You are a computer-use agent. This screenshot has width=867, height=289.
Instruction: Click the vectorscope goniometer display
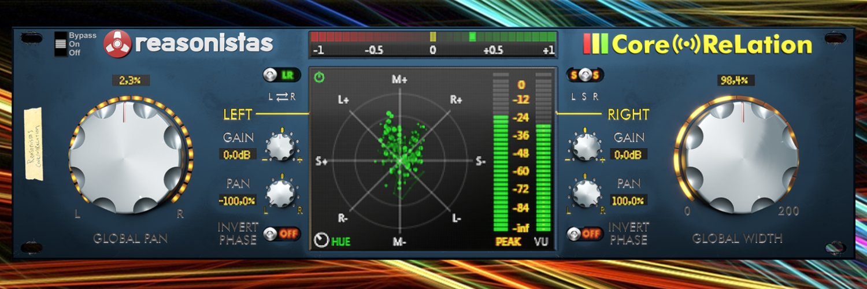click(x=400, y=161)
